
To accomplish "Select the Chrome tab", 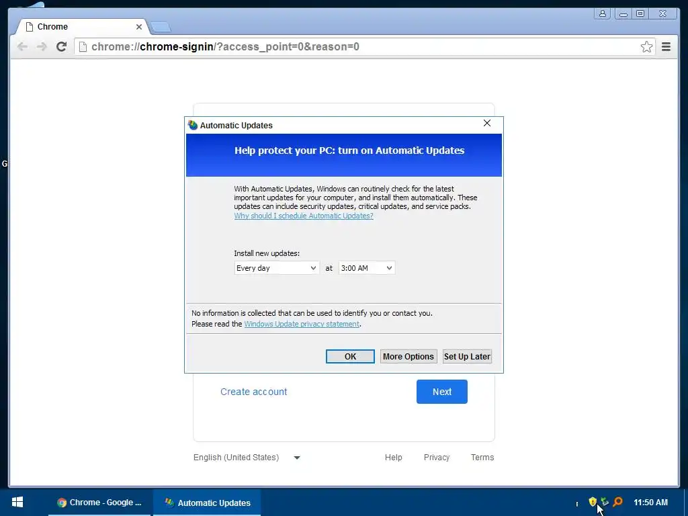I will pyautogui.click(x=81, y=27).
